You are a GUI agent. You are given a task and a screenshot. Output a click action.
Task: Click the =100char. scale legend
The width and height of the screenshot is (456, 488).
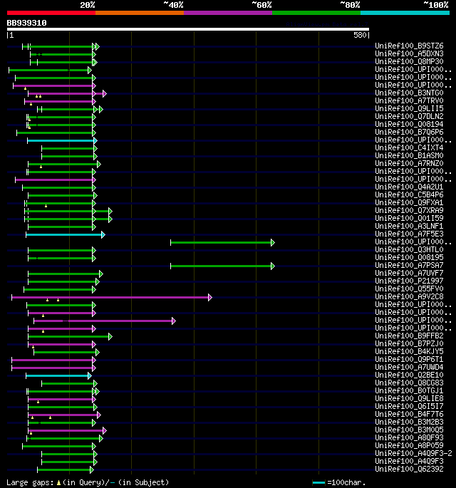(x=338, y=483)
